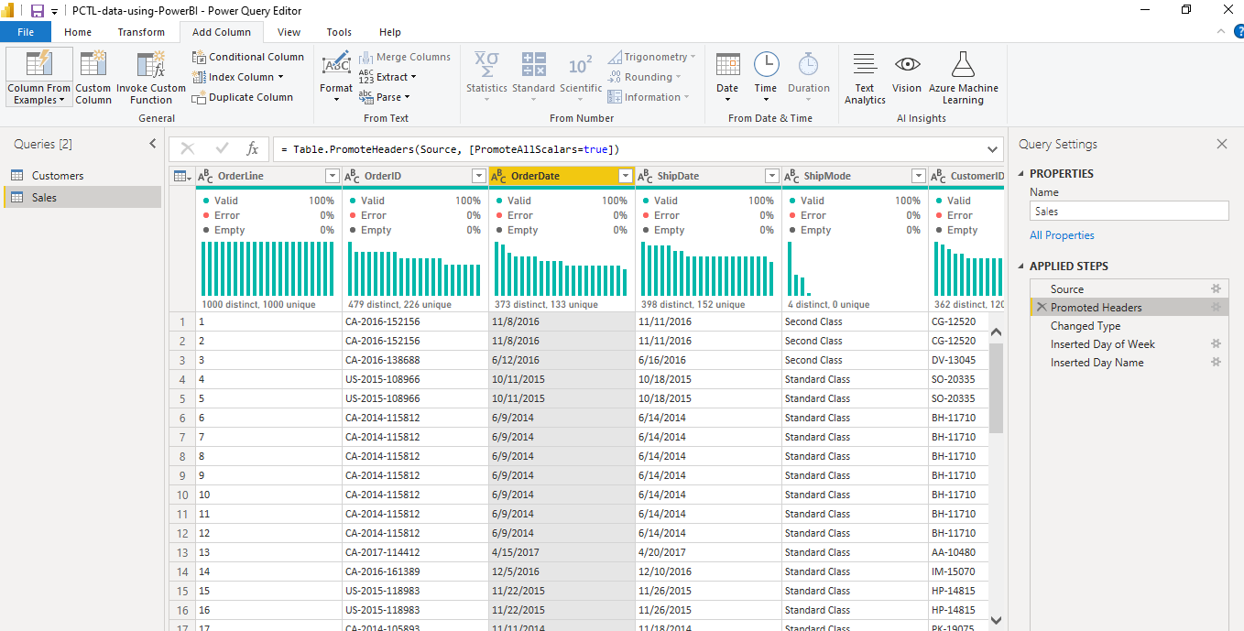Select cell CA-2016-138688 in OrderID
Viewport: 1244px width, 631px height.
[415, 360]
